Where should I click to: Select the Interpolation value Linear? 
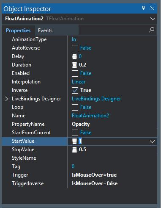click(79, 82)
